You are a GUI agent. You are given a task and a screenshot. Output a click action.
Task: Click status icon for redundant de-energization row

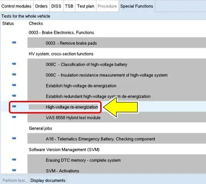click(14, 96)
